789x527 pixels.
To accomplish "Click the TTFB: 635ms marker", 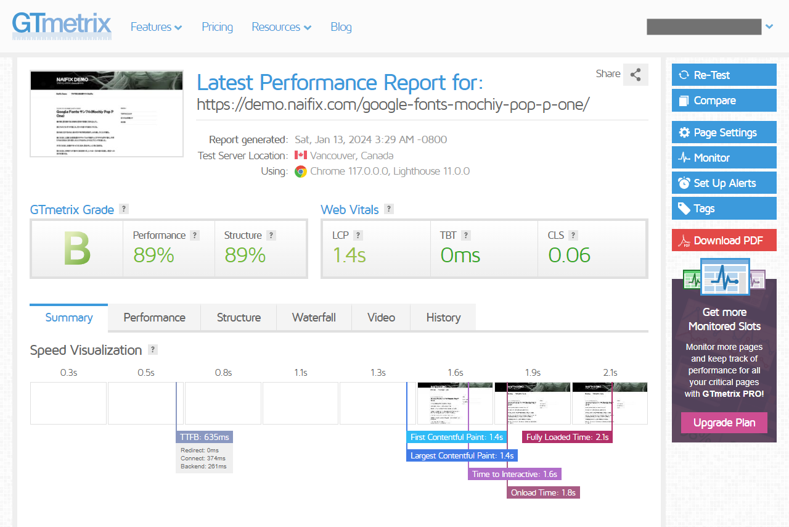I will coord(204,437).
